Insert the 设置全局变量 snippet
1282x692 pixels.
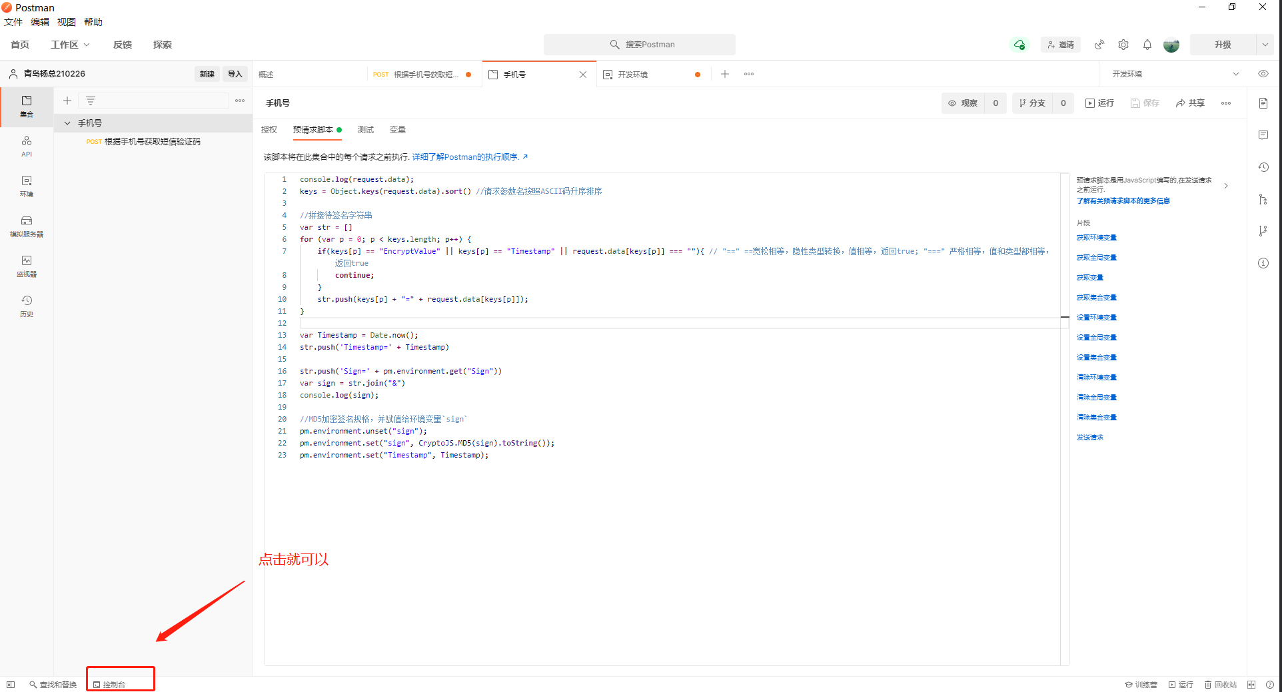(x=1097, y=338)
